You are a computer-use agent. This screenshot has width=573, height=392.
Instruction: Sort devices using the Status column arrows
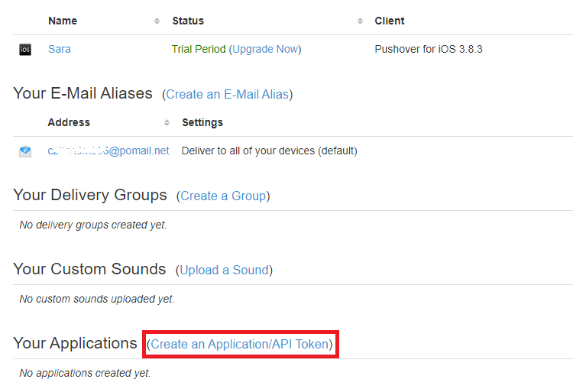point(360,21)
